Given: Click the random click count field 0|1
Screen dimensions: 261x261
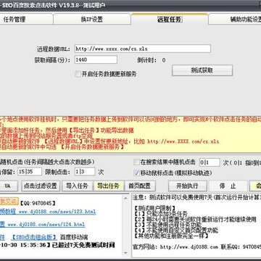Looking at the screenshot, I should (210, 162).
